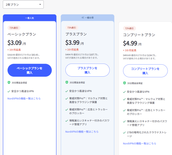Click the コンプリートプラン title

click(139, 35)
